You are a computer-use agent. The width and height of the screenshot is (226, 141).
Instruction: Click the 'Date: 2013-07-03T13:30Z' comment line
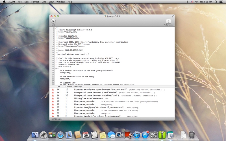pos(70,50)
